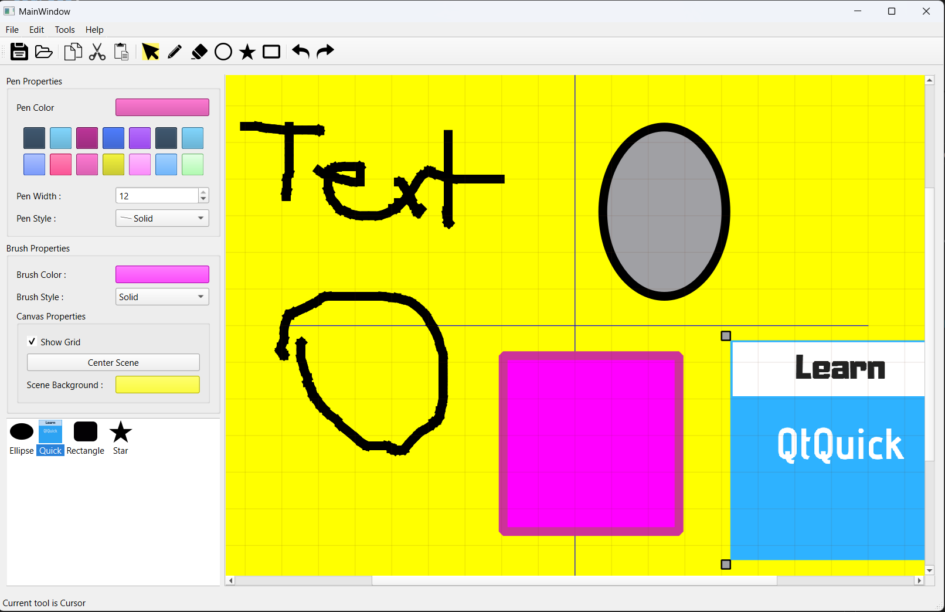Screen dimensions: 945x612
Task: Open the Tools menu
Action: [64, 30]
